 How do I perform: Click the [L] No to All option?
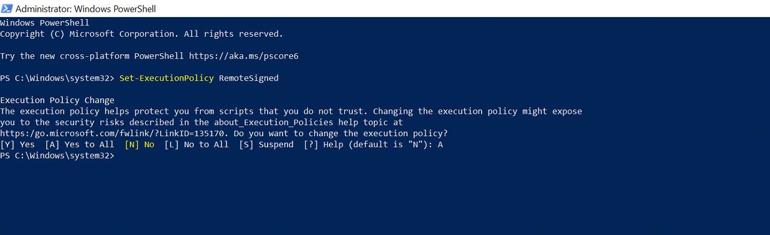pos(196,145)
